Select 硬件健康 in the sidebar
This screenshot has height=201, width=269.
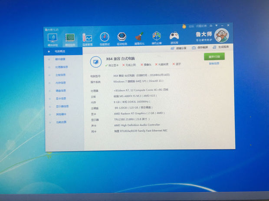(60, 59)
